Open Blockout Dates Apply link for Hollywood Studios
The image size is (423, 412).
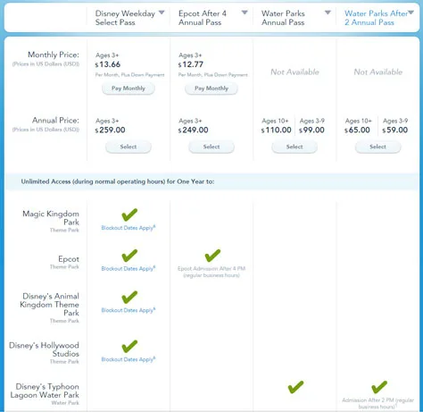(x=129, y=359)
